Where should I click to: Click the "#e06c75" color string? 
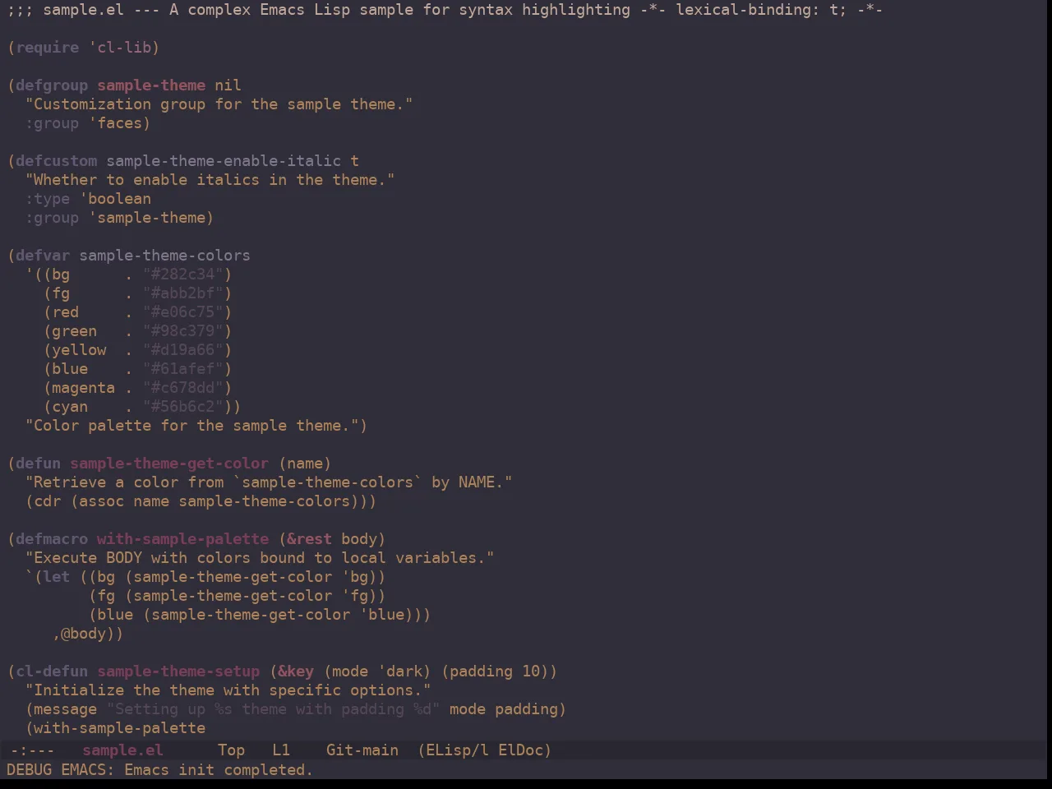pyautogui.click(x=183, y=312)
